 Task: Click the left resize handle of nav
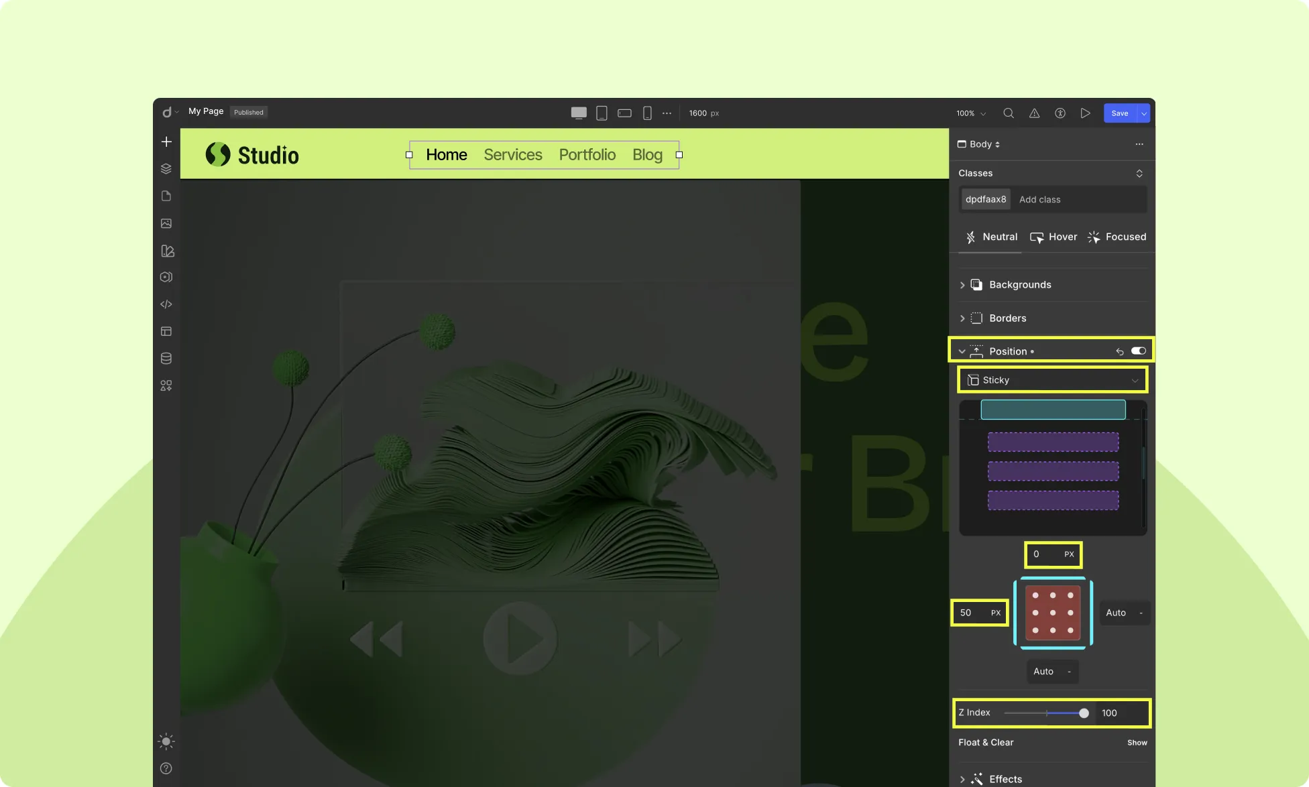click(409, 155)
